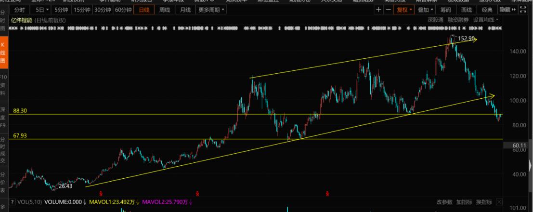Select the 88.30 horizontal line label
Image resolution: width=533 pixels, height=212 pixels.
[20, 111]
